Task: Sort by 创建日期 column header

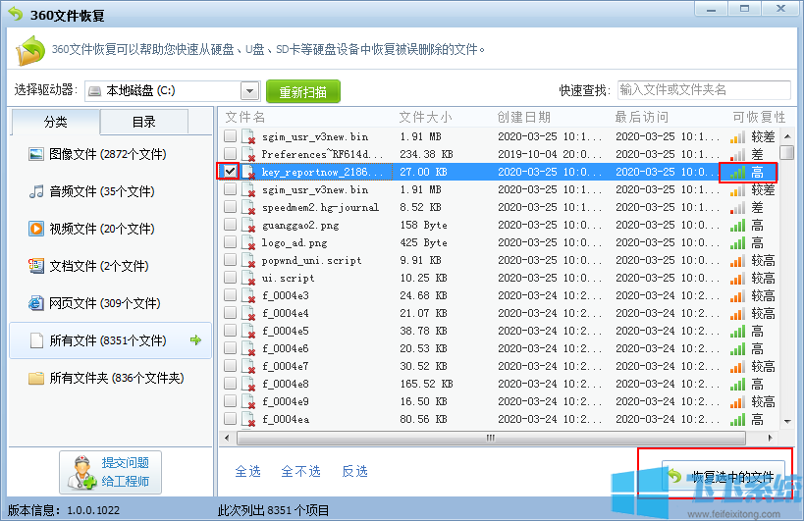Action: point(523,118)
